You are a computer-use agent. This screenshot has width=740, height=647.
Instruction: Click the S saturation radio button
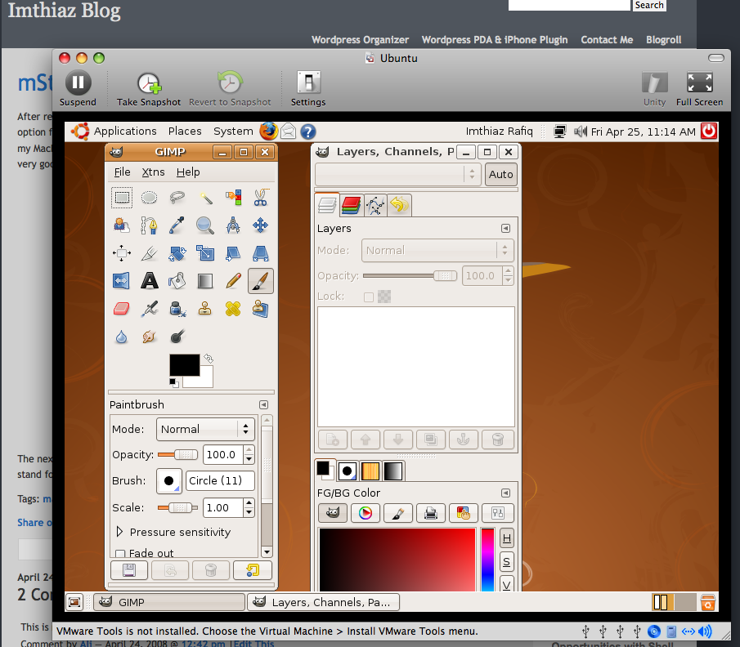(x=506, y=562)
